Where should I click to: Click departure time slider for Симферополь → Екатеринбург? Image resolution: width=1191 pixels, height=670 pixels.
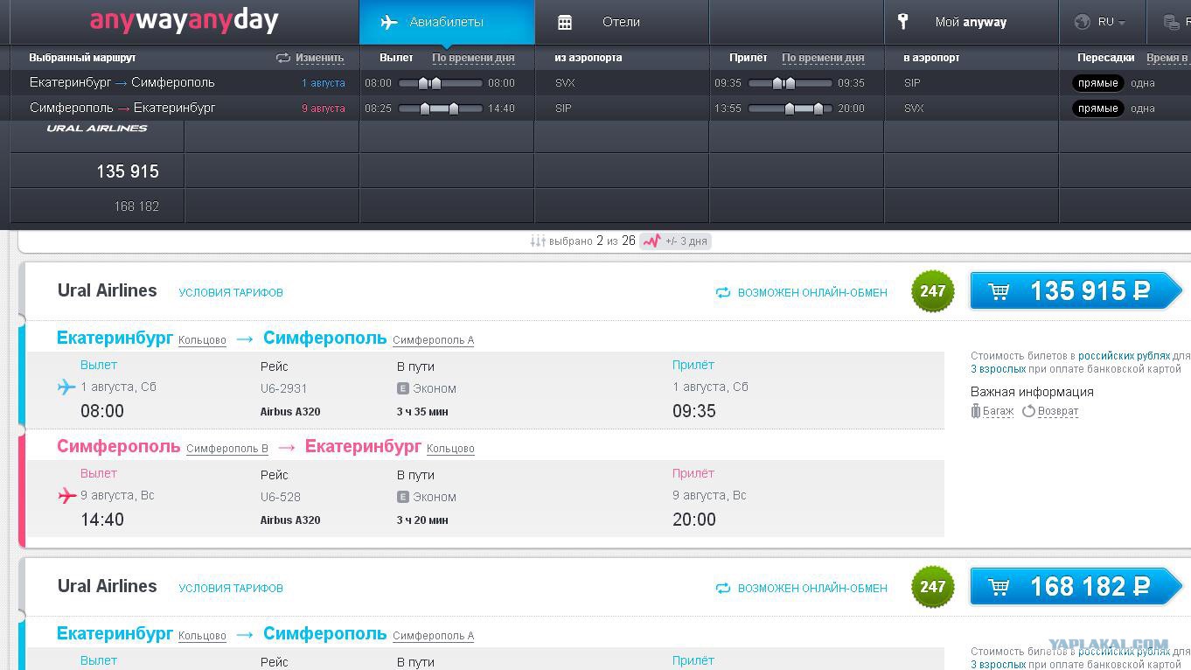tap(440, 108)
